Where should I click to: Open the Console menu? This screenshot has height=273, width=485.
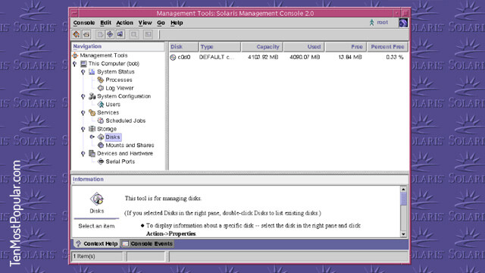84,23
